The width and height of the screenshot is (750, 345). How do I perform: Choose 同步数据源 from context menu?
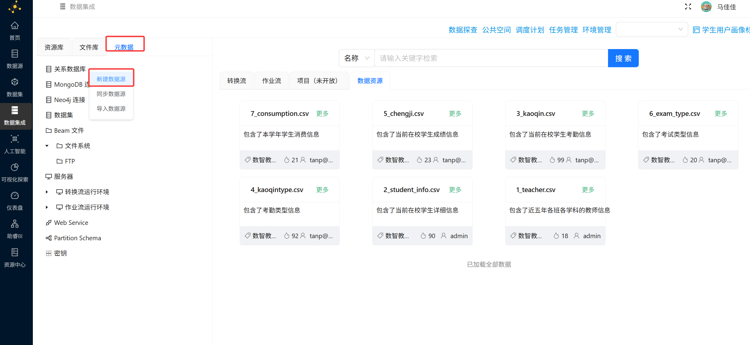coord(111,94)
